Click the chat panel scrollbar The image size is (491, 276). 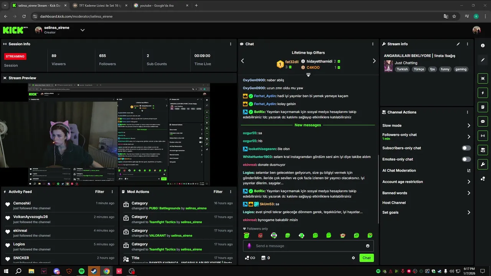click(x=378, y=189)
